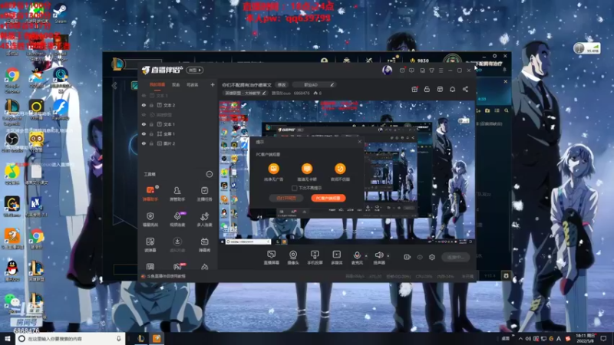The height and width of the screenshot is (345, 614).
Task: Close the 提示 dialog
Action: click(360, 142)
